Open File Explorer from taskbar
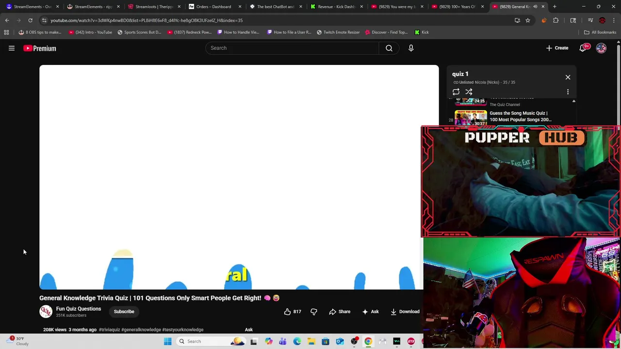The height and width of the screenshot is (349, 621). point(311,341)
